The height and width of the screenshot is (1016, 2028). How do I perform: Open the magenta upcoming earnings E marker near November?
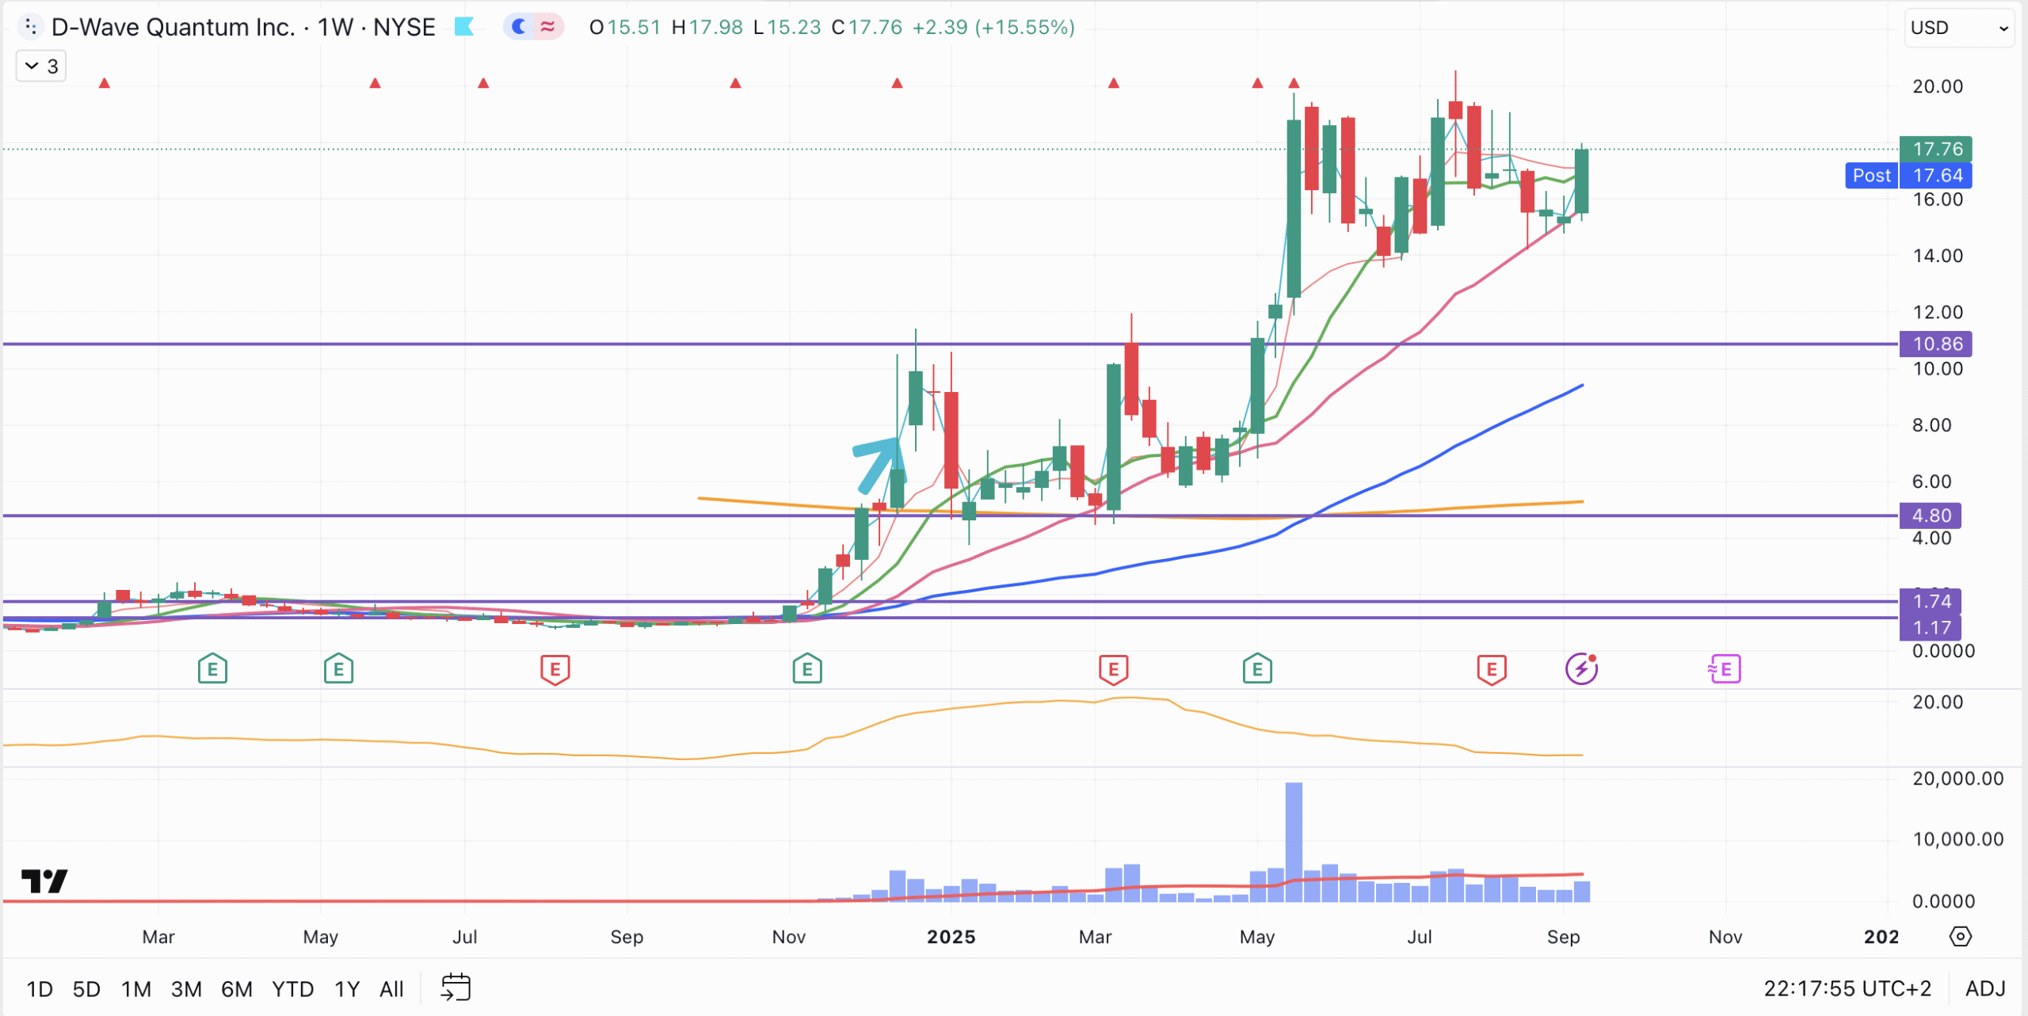point(1725,669)
